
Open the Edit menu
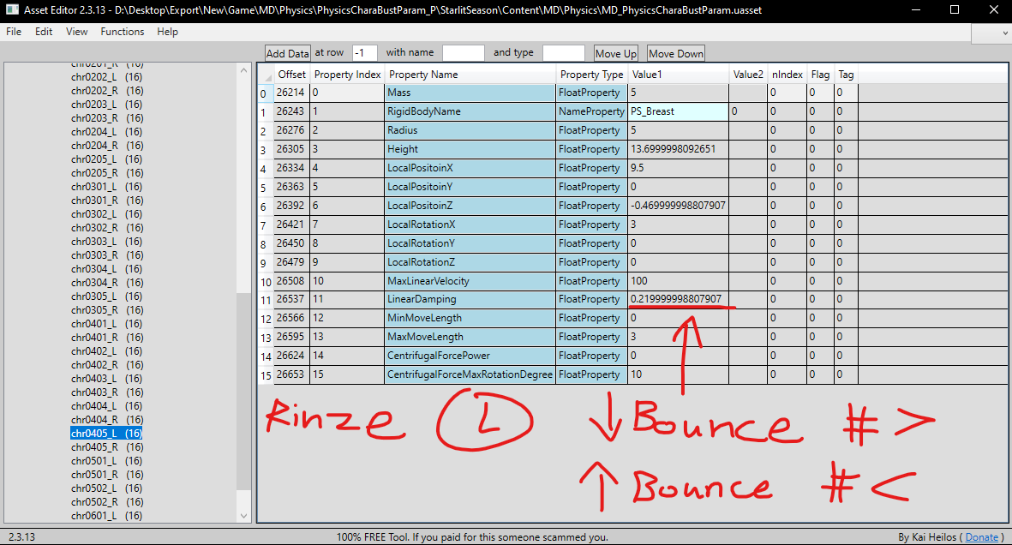pos(44,32)
